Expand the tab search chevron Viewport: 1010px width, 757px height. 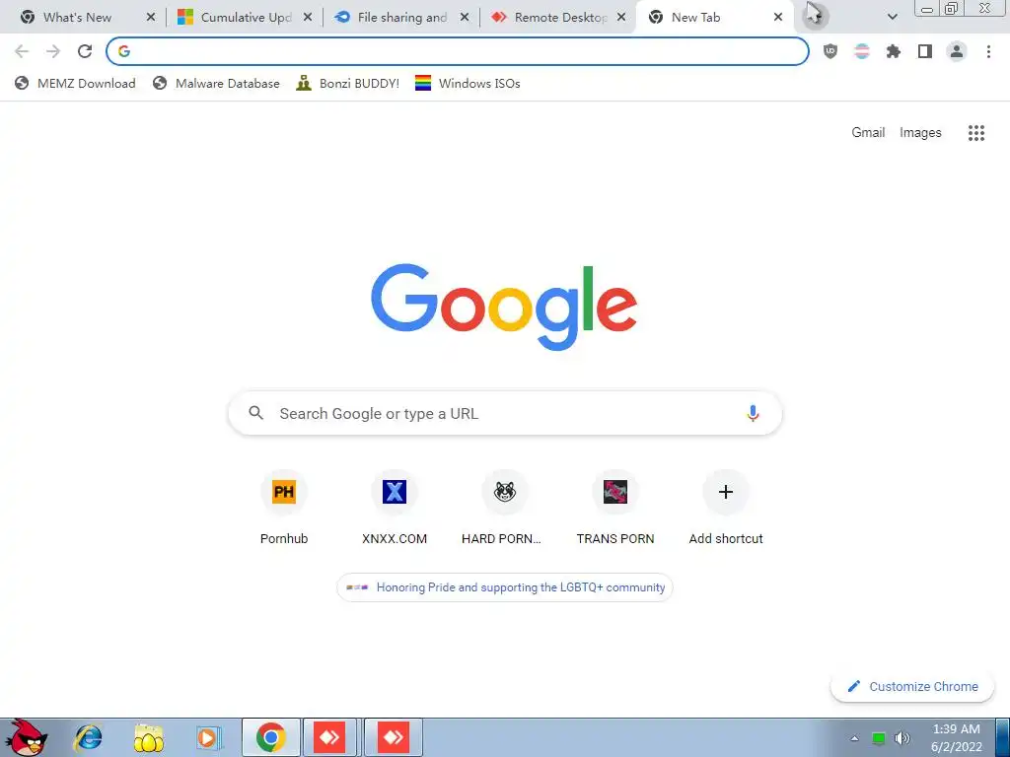(x=892, y=18)
